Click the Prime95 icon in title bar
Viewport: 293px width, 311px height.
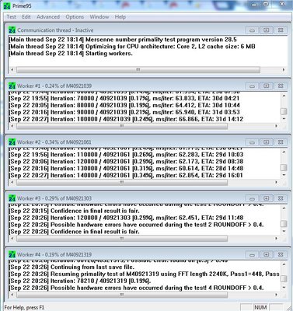click(x=7, y=5)
